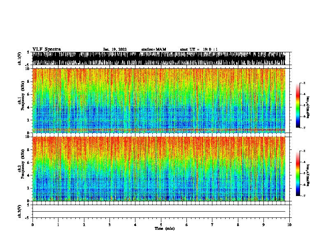Click the "8" kHz tick of the ch.1 spectrogram

click(x=29, y=82)
